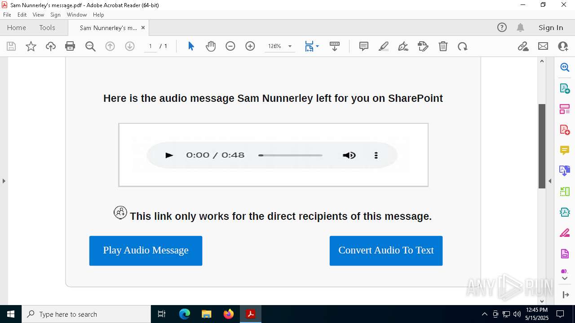Image resolution: width=575 pixels, height=323 pixels.
Task: Open the Compress PDF tool in side pane
Action: pos(565,212)
